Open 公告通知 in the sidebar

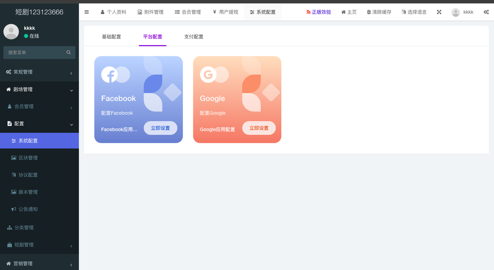point(39,209)
